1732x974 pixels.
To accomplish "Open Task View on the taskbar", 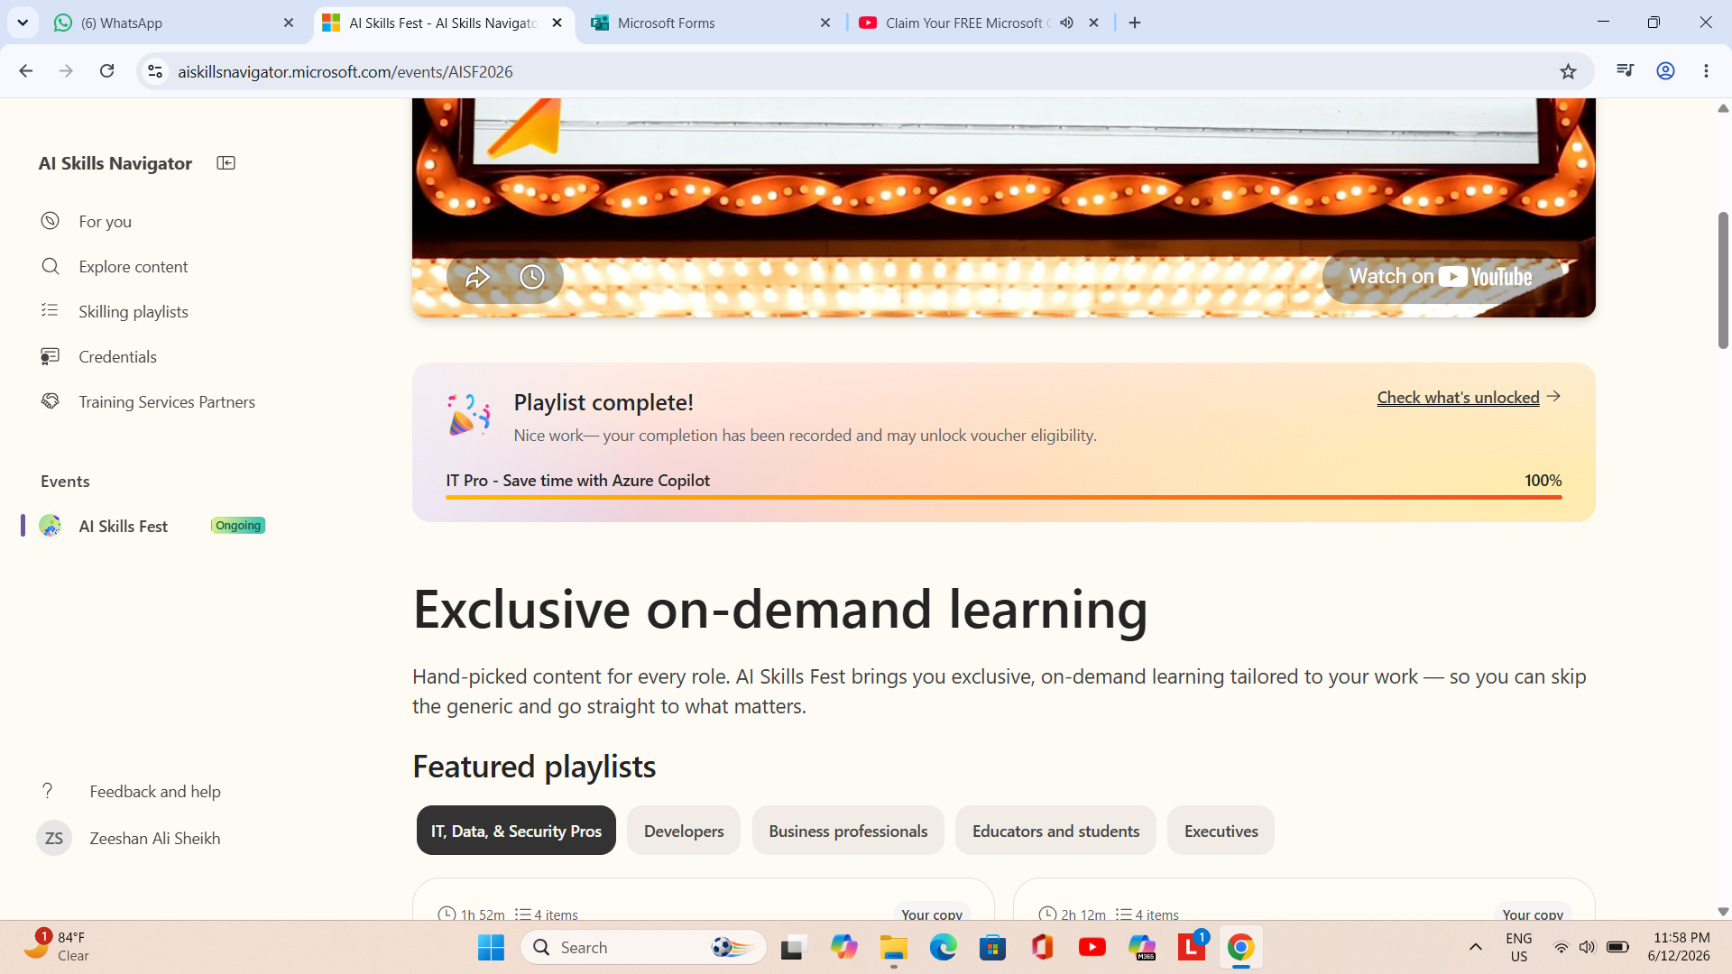I will click(x=792, y=948).
